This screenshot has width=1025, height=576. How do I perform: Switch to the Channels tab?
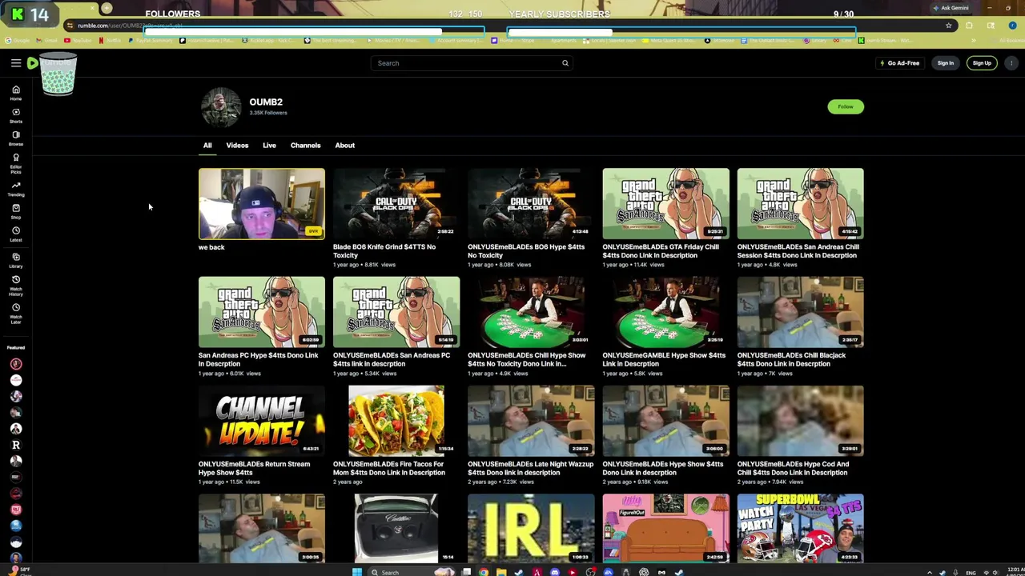click(x=305, y=146)
